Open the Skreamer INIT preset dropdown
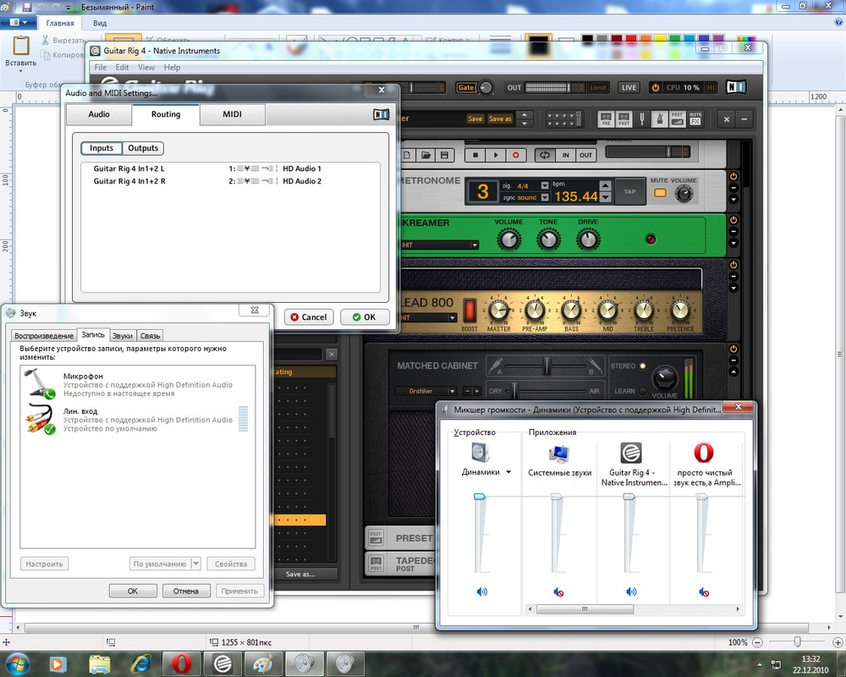This screenshot has height=677, width=846. (x=475, y=245)
